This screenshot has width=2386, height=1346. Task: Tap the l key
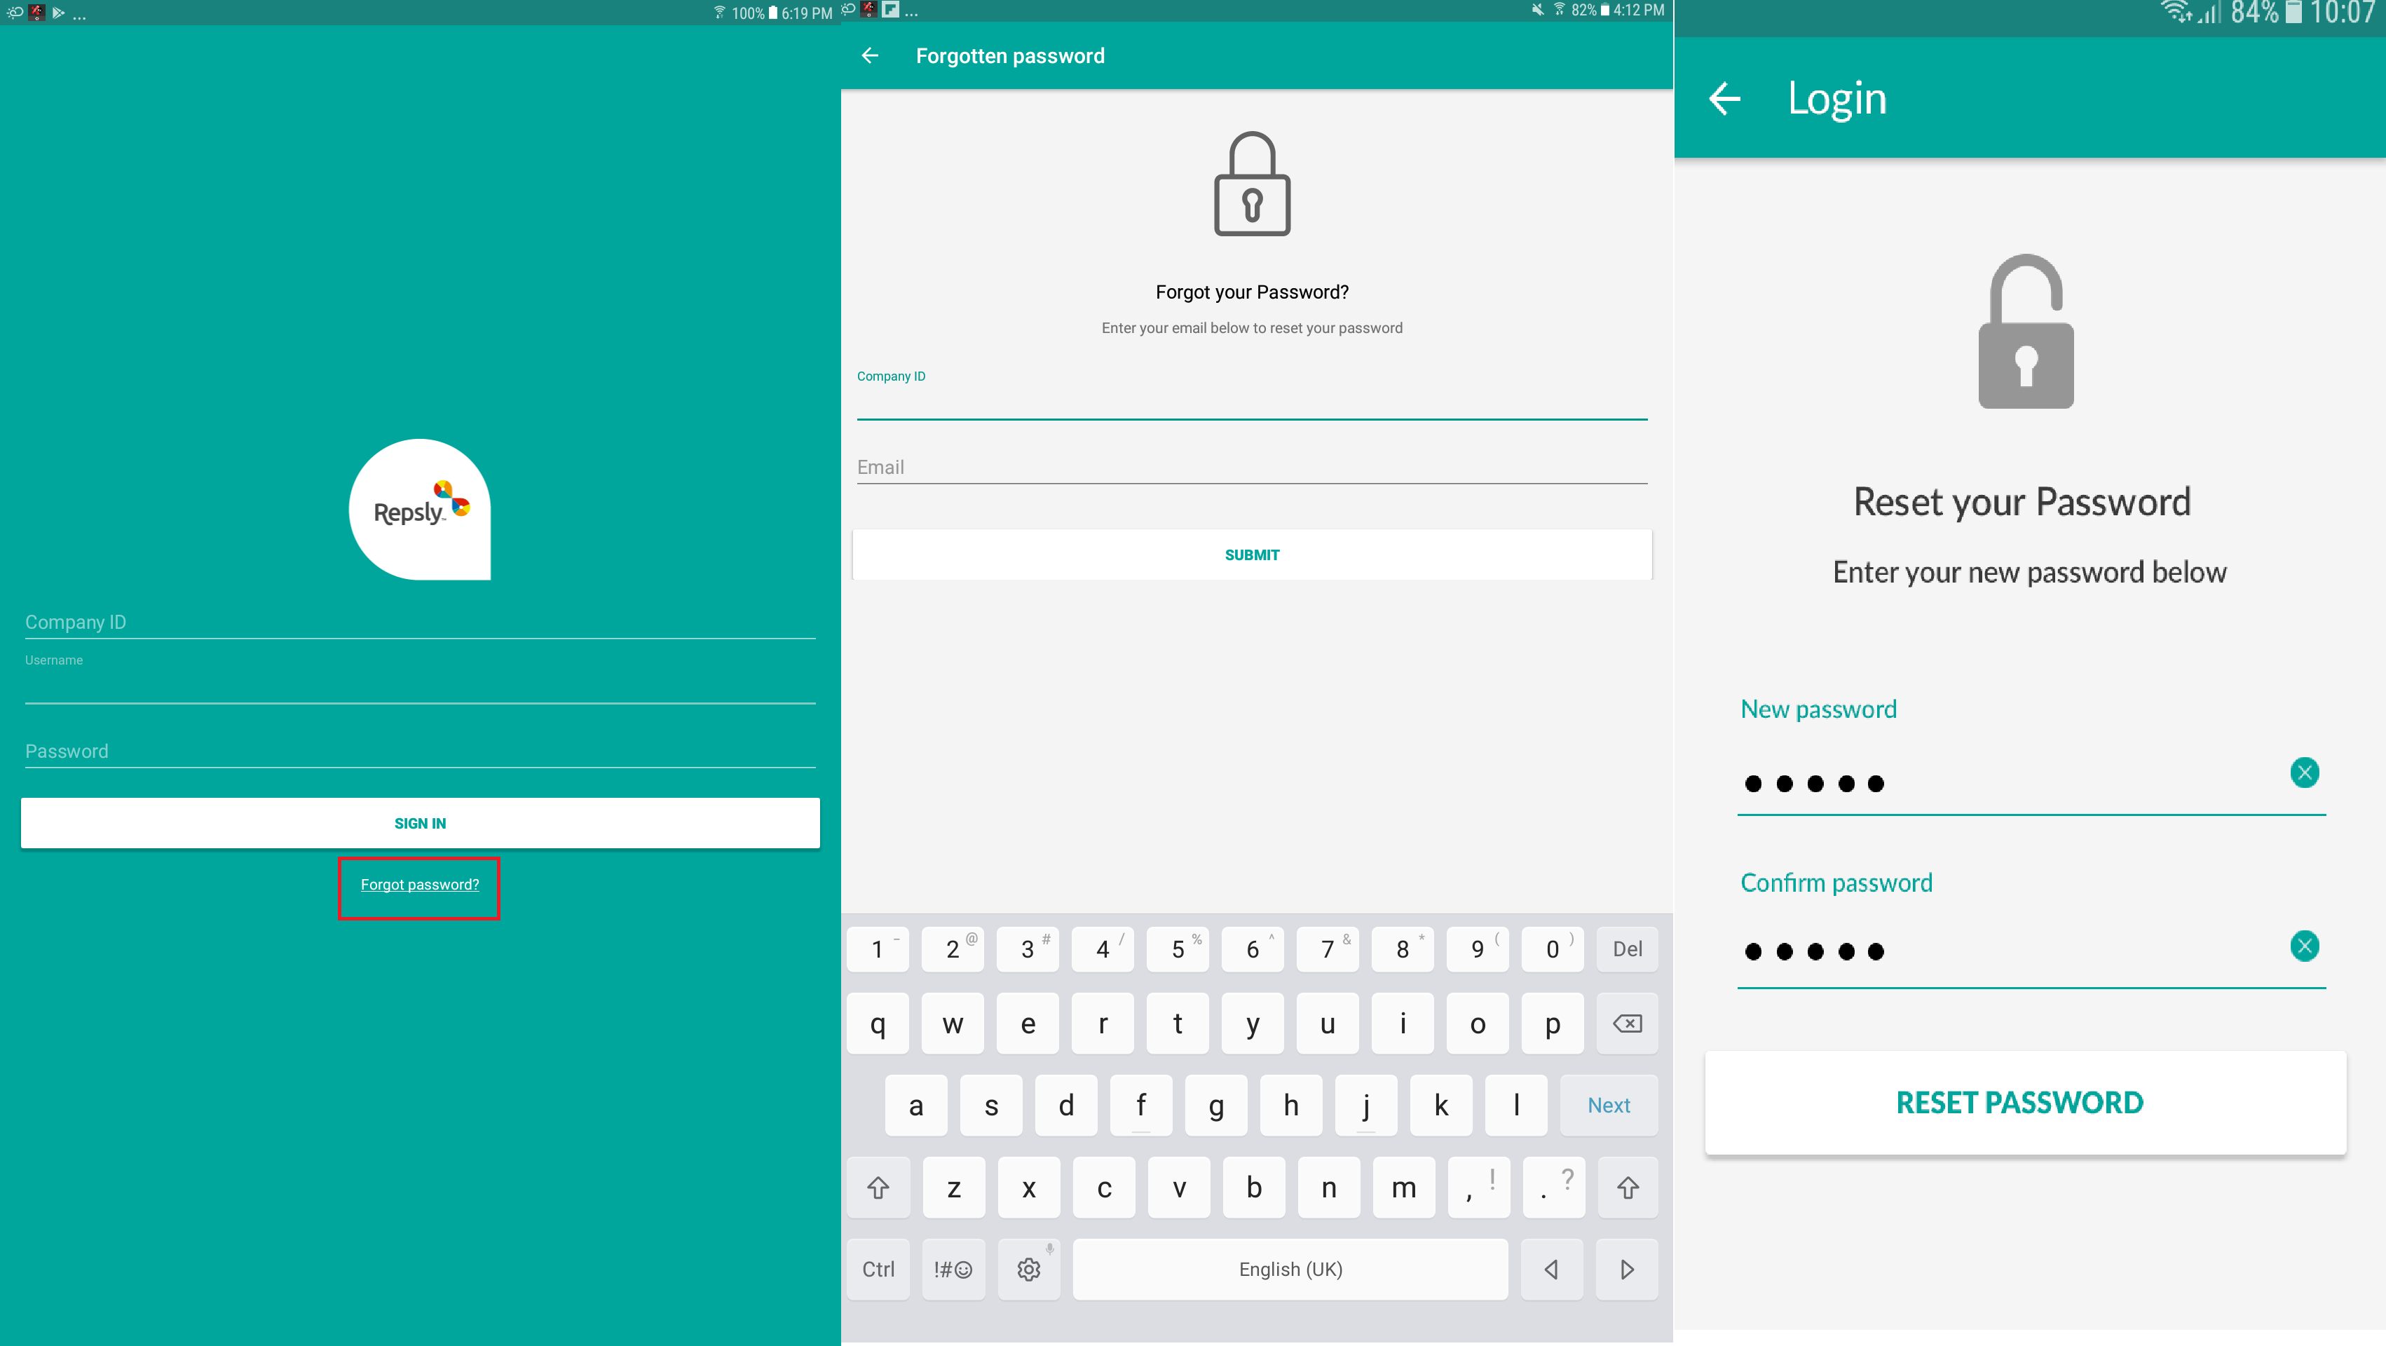(1516, 1105)
